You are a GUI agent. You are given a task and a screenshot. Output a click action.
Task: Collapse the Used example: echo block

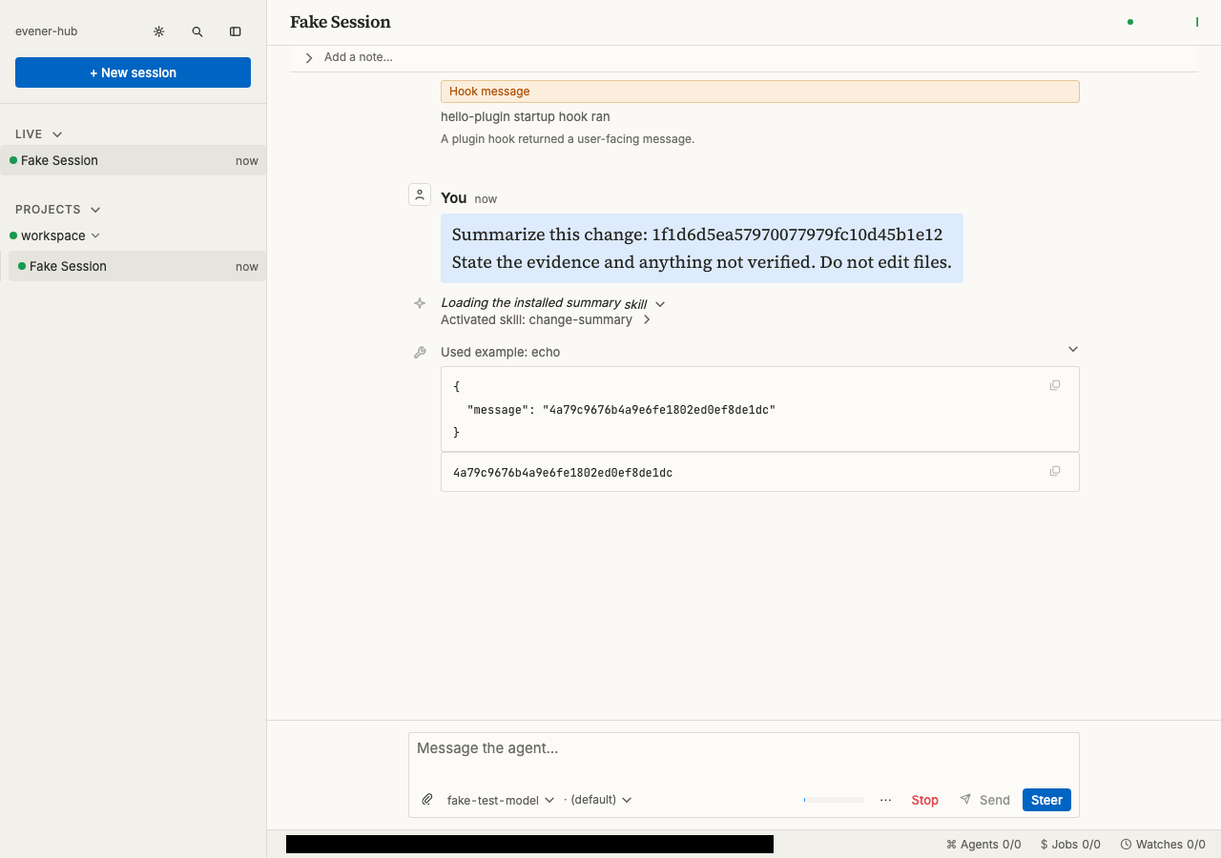(x=1073, y=350)
